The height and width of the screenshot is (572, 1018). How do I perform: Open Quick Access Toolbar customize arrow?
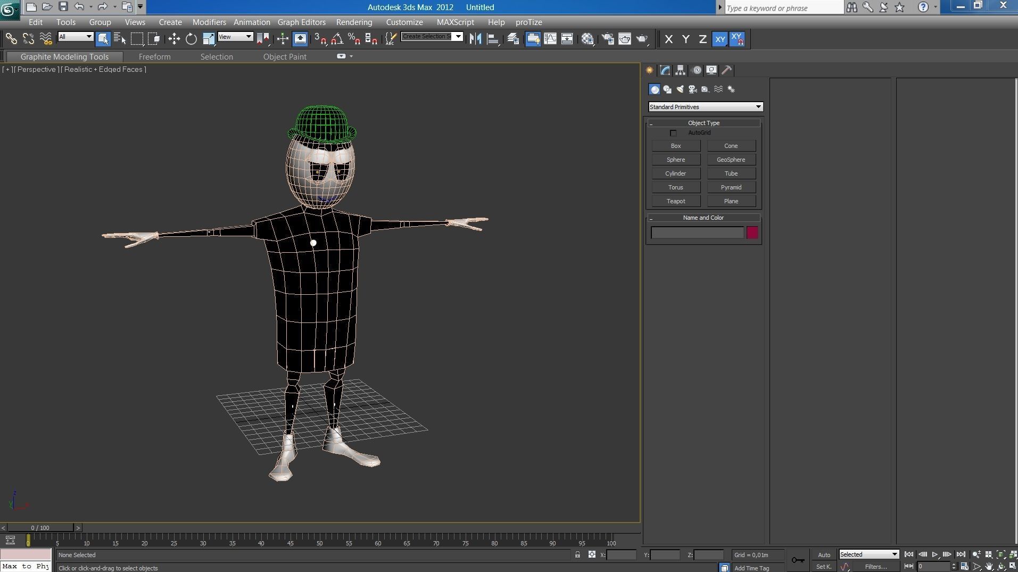[140, 7]
